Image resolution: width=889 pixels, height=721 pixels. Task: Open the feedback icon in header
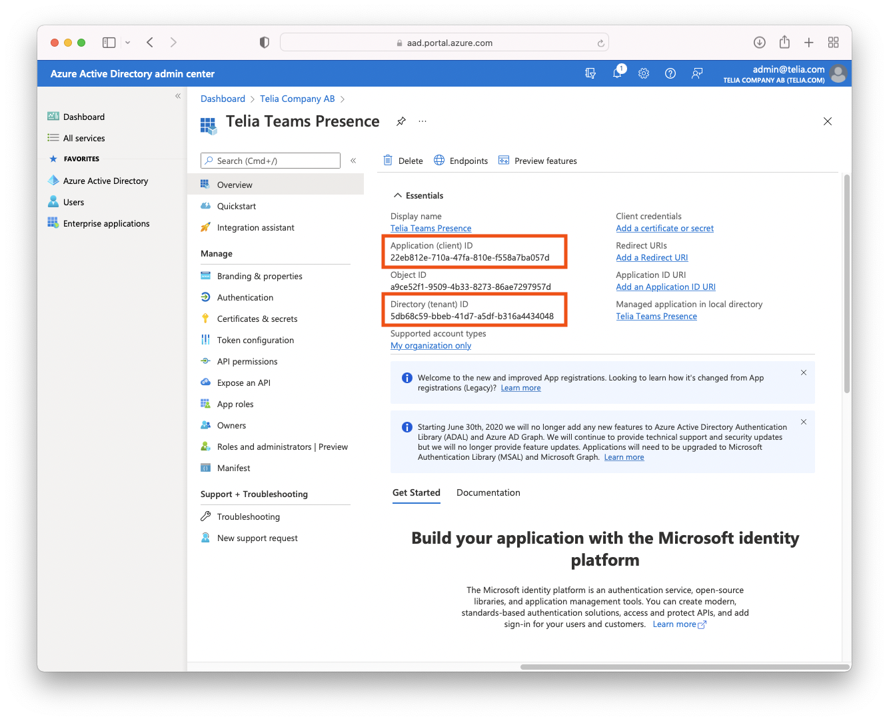pyautogui.click(x=697, y=73)
